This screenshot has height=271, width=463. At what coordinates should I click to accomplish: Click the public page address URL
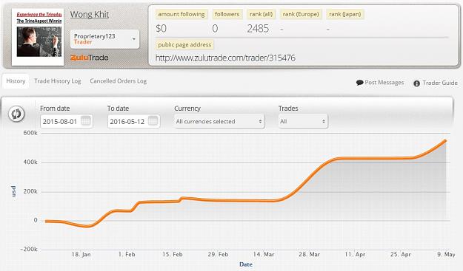(225, 58)
